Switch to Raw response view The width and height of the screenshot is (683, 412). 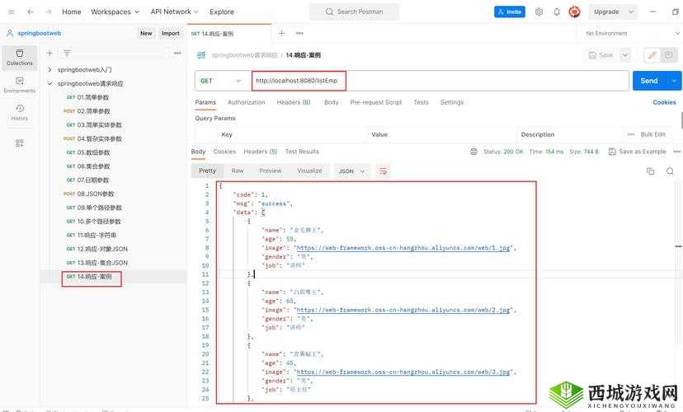pyautogui.click(x=238, y=171)
